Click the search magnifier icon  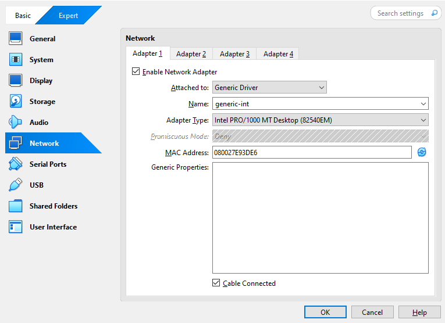434,13
